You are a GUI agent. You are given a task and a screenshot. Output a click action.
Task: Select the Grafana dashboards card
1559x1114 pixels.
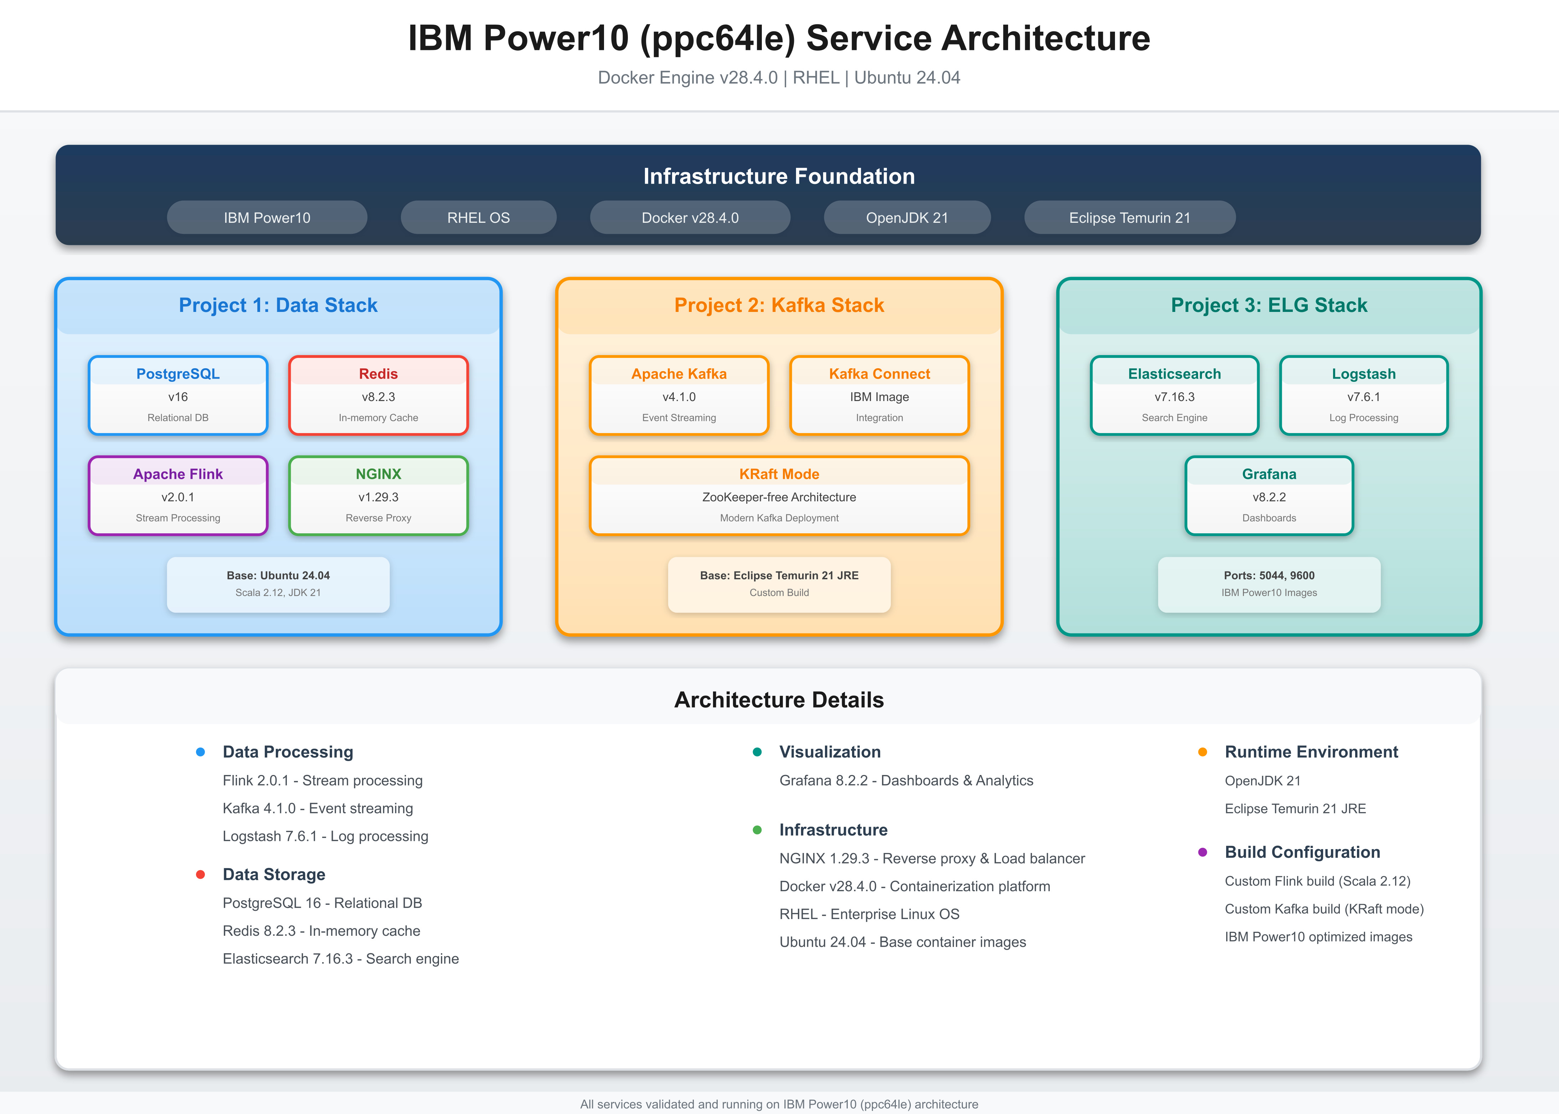(x=1268, y=495)
